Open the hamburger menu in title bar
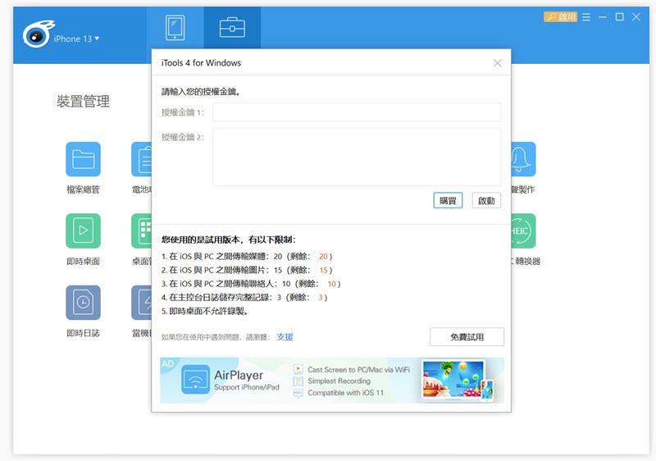The width and height of the screenshot is (656, 461). coord(586,16)
